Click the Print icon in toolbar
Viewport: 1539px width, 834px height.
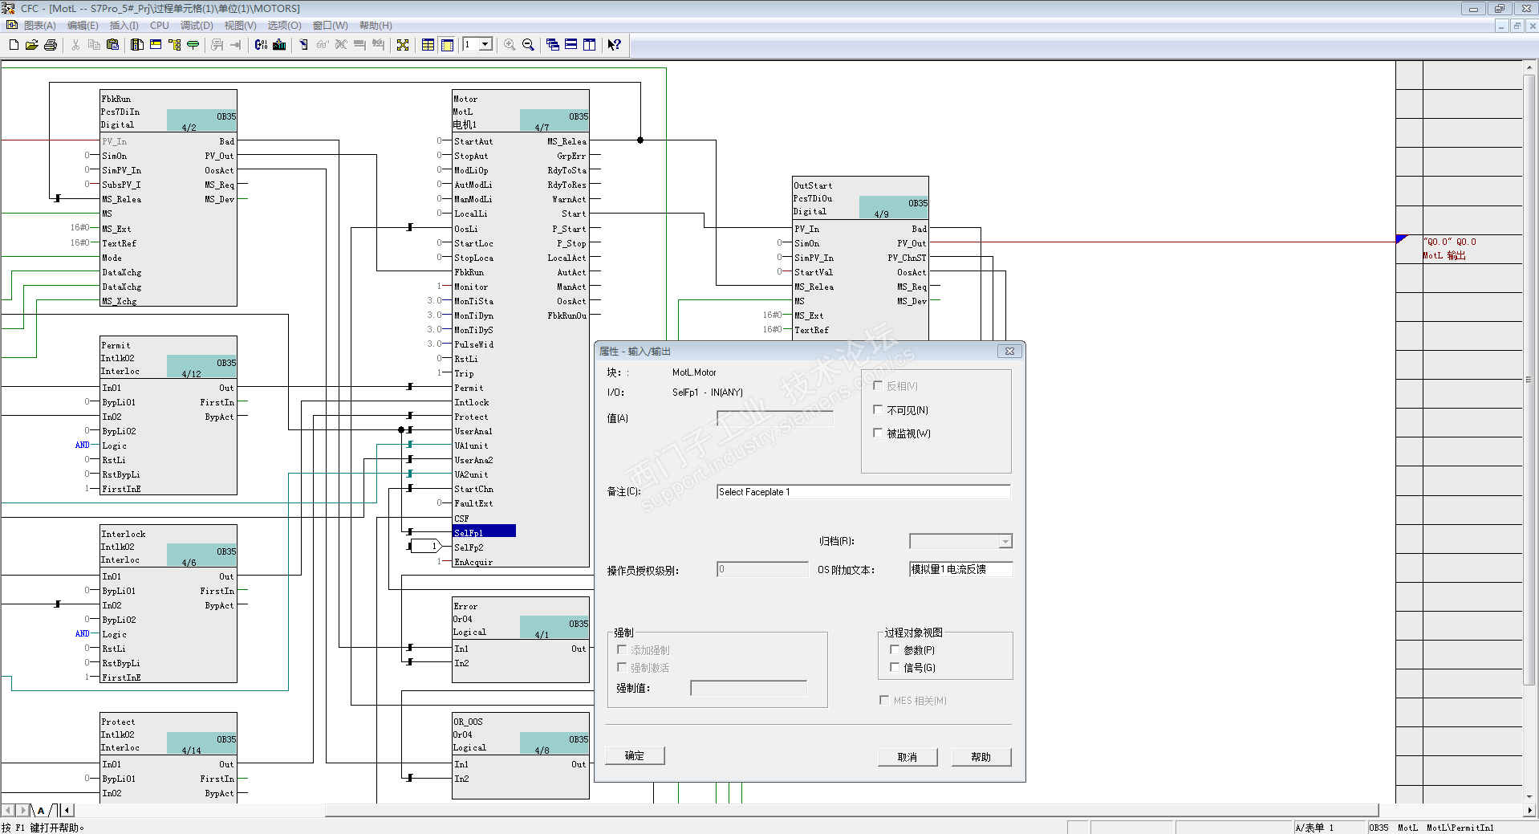pyautogui.click(x=51, y=45)
